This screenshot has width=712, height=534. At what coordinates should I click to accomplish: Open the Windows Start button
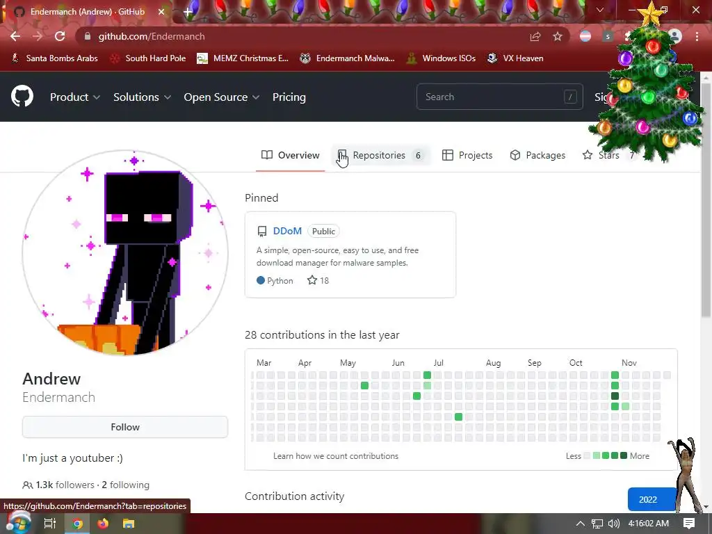coord(18,523)
